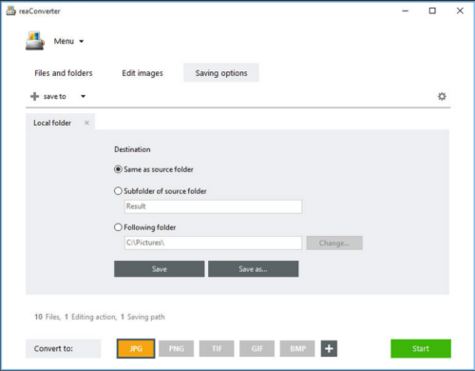Click the reaConverter title bar icon
This screenshot has height=371, width=475.
(10, 10)
